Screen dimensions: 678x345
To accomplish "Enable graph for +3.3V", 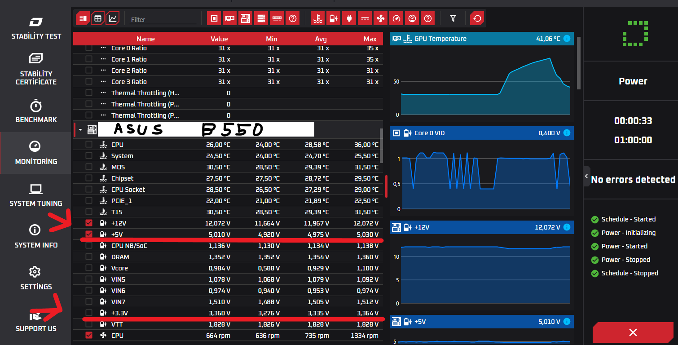I will [x=89, y=313].
